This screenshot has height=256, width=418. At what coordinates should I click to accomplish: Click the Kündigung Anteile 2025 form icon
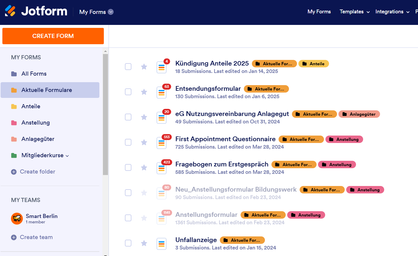161,67
